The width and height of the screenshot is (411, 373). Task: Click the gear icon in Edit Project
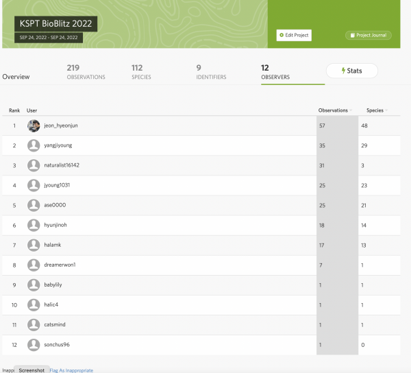(282, 35)
